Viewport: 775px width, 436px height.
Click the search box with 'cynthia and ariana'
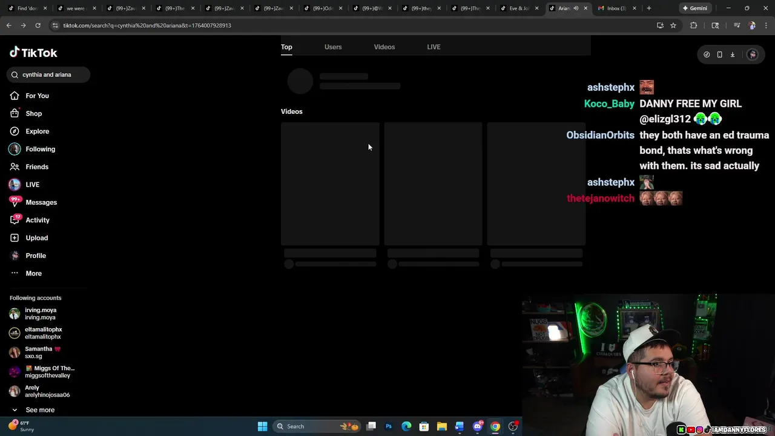pos(48,74)
